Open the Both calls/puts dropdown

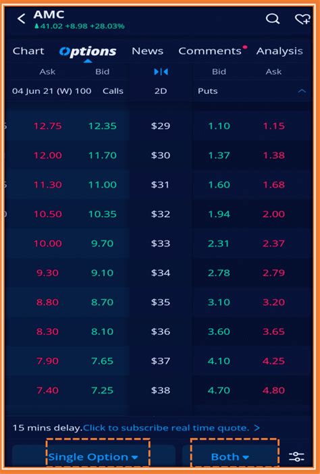point(230,456)
